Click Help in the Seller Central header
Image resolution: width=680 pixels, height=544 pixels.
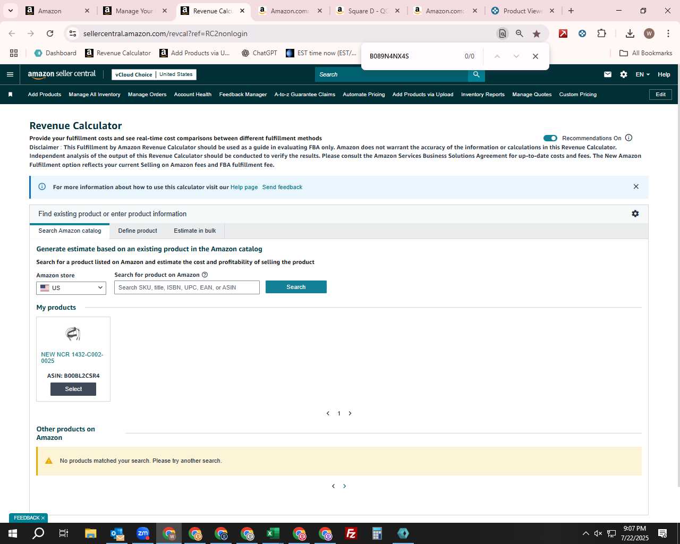click(664, 74)
